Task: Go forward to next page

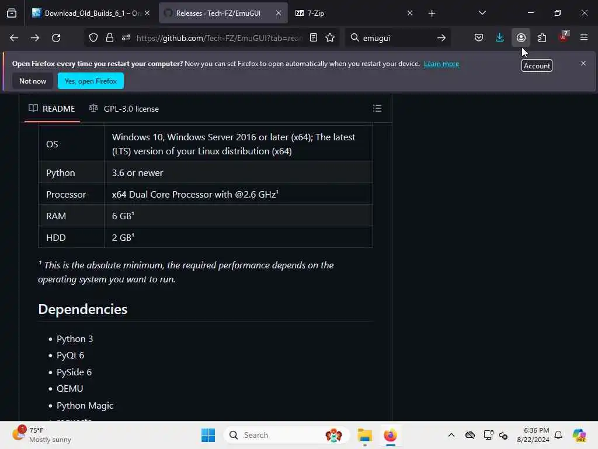Action: click(x=35, y=38)
